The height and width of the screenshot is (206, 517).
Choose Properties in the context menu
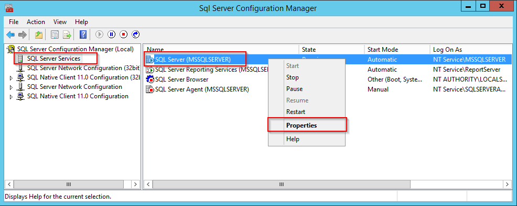pos(307,125)
